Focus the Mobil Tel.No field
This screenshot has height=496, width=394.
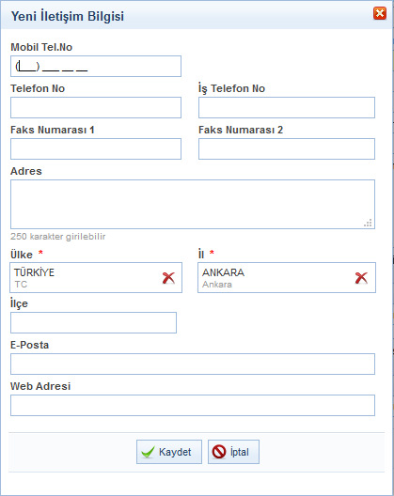(x=96, y=67)
